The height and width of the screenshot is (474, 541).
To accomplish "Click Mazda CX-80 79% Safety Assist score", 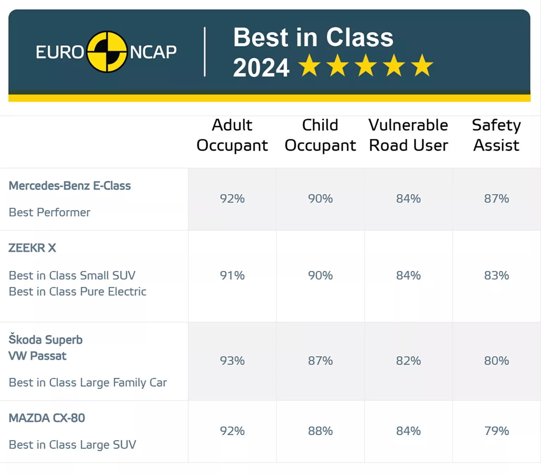I will [x=496, y=431].
